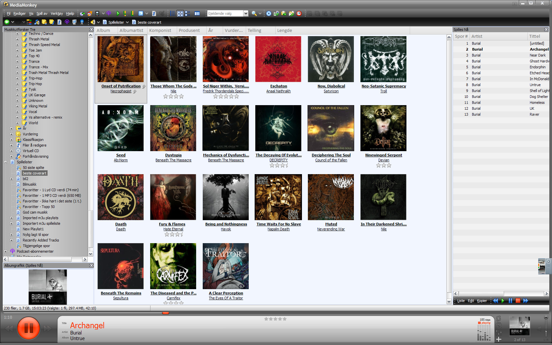
Task: Close the Musikkutforsker Tre panel
Action: (x=91, y=30)
